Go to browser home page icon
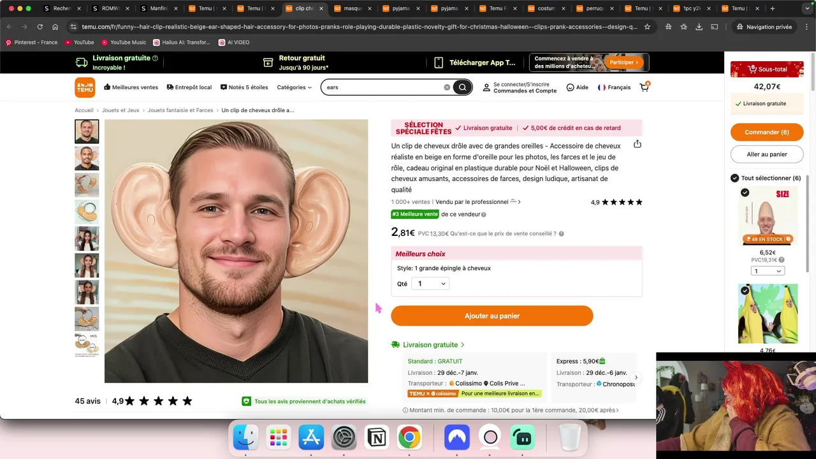This screenshot has height=459, width=816. tap(55, 27)
